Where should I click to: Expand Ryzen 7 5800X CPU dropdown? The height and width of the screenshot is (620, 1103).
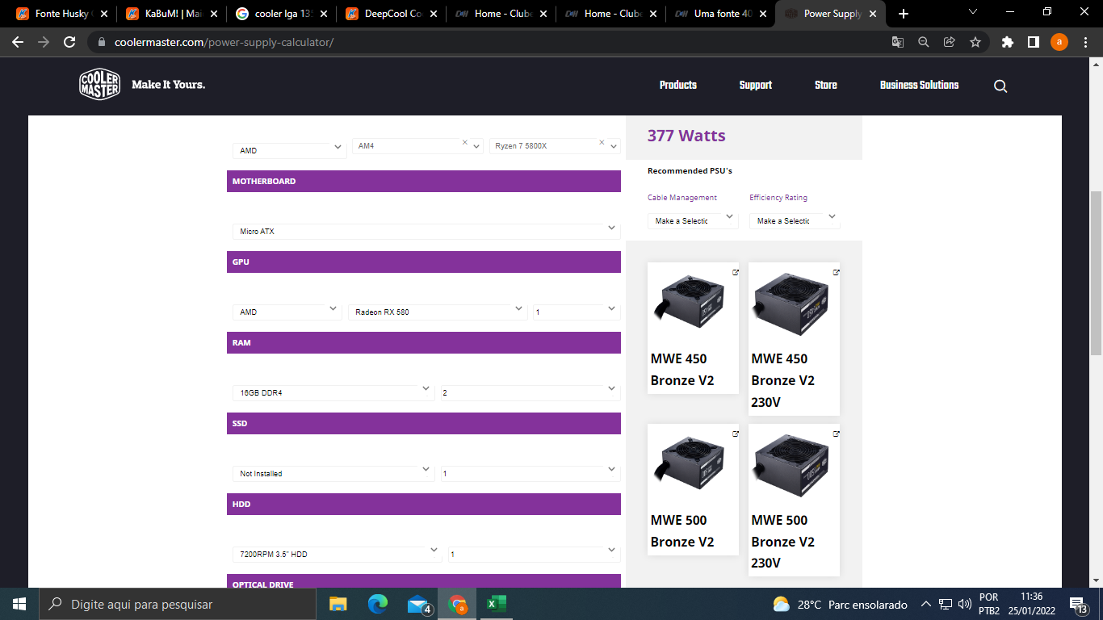554,146
